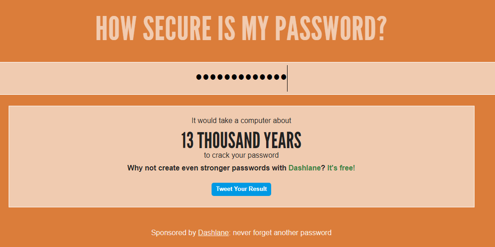Screen dimensions: 495x247
Task: Click the "It would take a computer about" text
Action: [241, 120]
